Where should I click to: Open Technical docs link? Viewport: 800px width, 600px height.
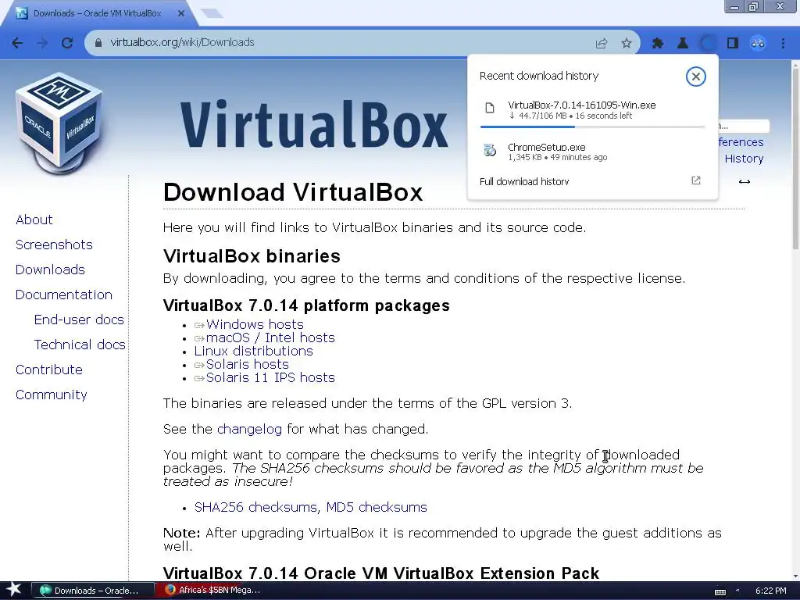(x=80, y=345)
